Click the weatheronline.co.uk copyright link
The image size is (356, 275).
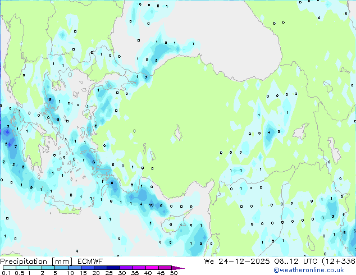[308, 270]
